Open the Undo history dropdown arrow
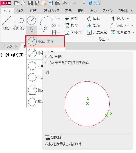The height and width of the screenshot is (153, 136). (69, 3)
